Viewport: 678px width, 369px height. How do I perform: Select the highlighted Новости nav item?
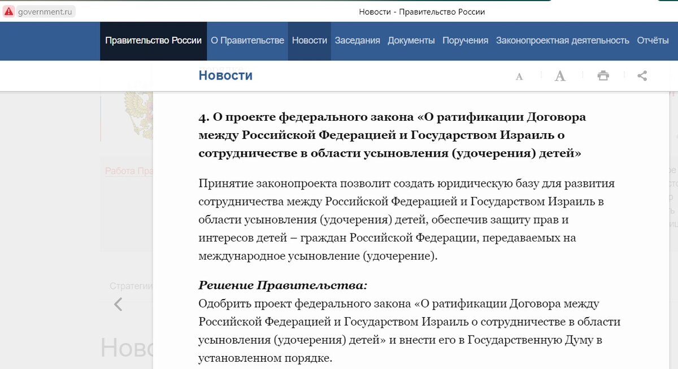(x=309, y=41)
